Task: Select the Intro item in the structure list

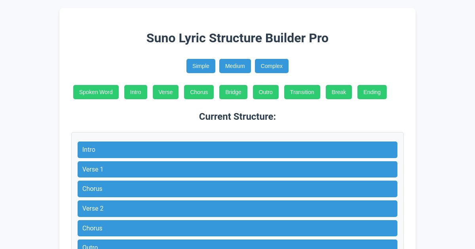Action: coord(237,150)
